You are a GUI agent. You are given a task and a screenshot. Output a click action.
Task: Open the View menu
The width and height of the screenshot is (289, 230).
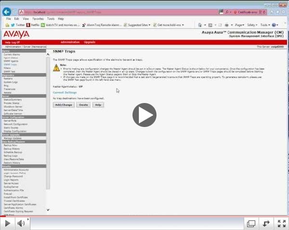26,19
